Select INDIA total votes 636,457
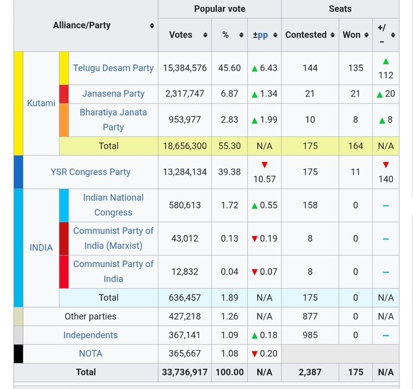This screenshot has width=413, height=389. [x=185, y=297]
